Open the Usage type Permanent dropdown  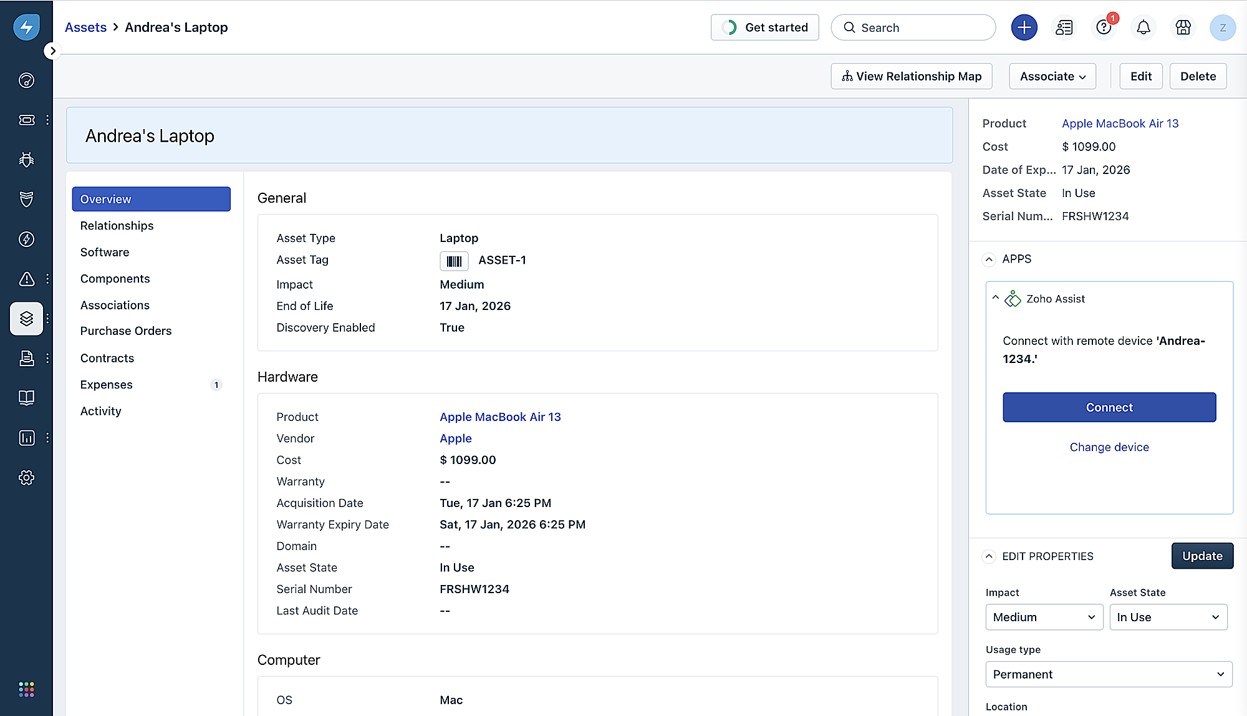[1109, 674]
